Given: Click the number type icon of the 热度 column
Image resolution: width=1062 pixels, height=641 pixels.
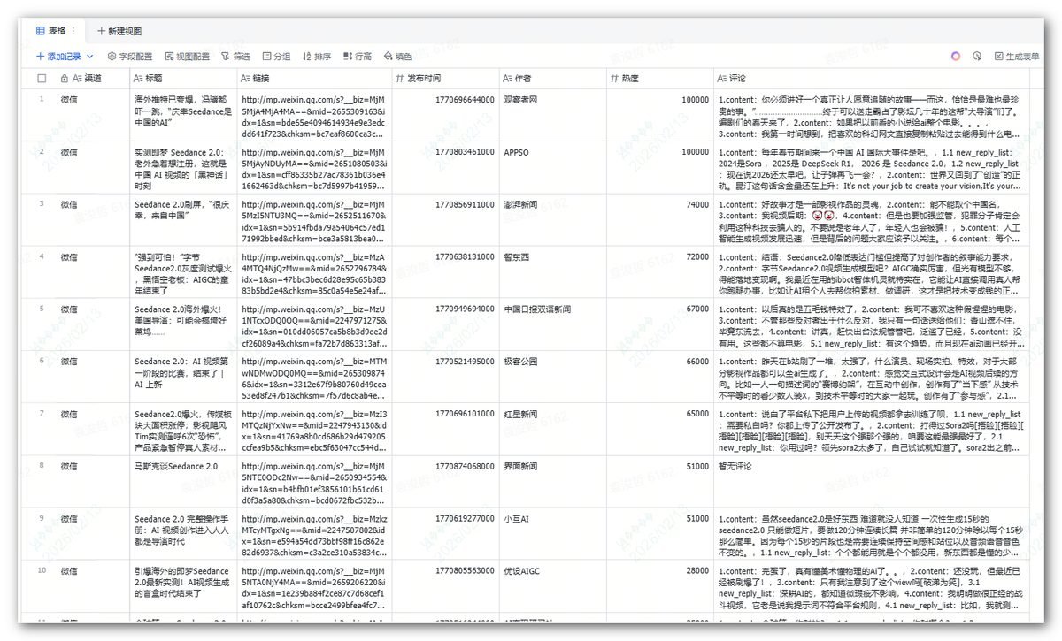Looking at the screenshot, I should (614, 78).
